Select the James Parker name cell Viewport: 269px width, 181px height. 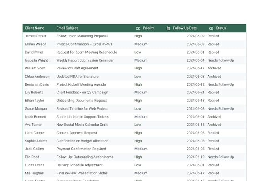[36, 36]
